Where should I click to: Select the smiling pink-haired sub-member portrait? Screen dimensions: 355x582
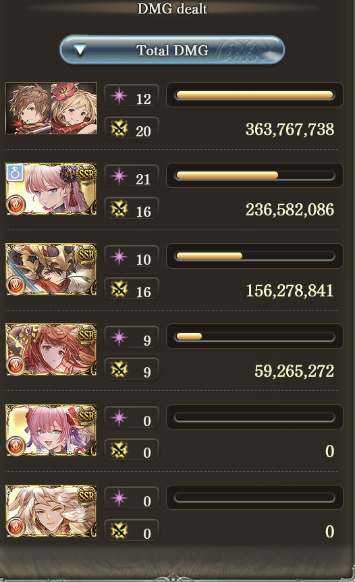coord(51,430)
